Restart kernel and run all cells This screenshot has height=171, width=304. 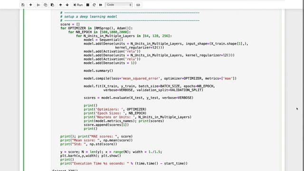[x=101, y=5]
